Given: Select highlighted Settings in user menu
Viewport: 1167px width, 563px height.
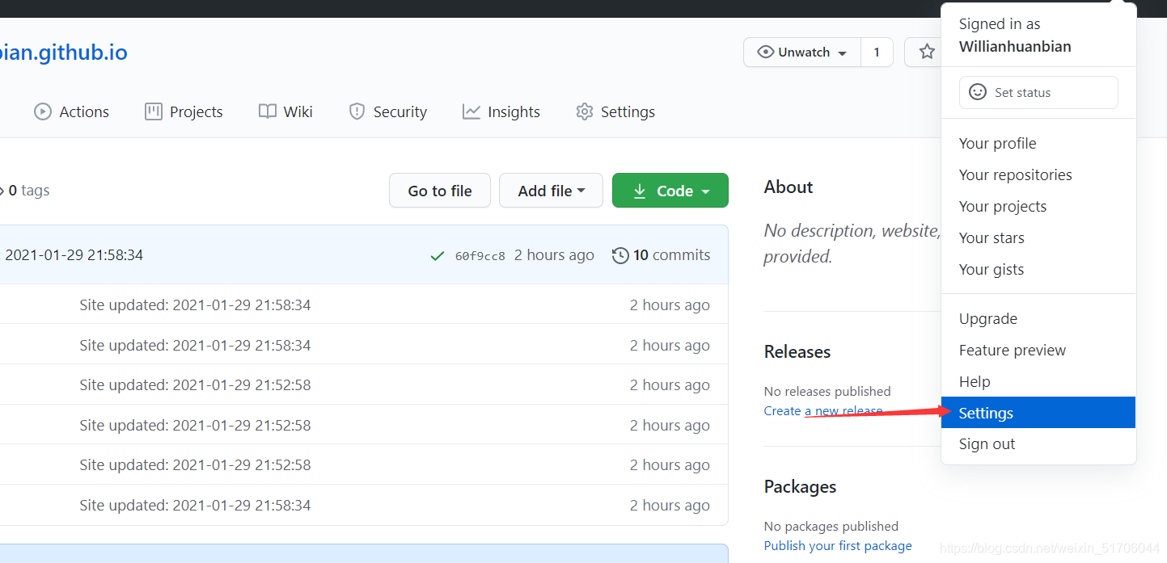Looking at the screenshot, I should point(1038,413).
